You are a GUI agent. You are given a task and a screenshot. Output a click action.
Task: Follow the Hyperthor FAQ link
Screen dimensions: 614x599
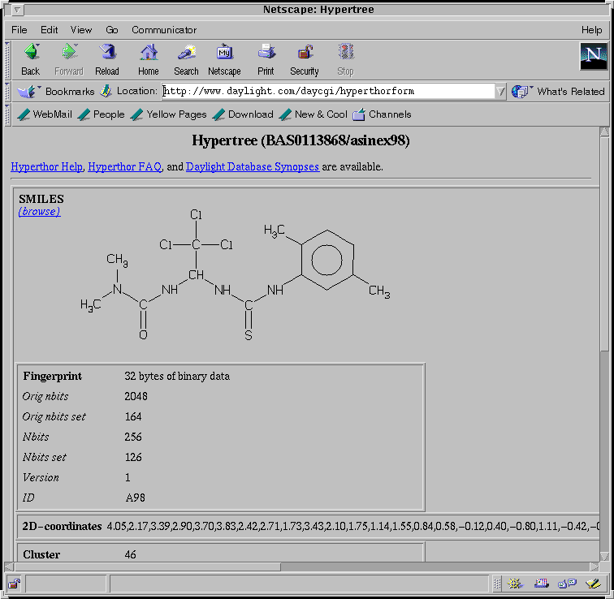[x=124, y=166]
